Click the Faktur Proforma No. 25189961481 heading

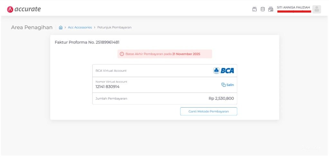[87, 42]
